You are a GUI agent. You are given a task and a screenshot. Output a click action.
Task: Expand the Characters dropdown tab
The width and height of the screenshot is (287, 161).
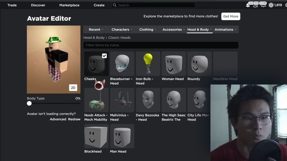(122, 30)
